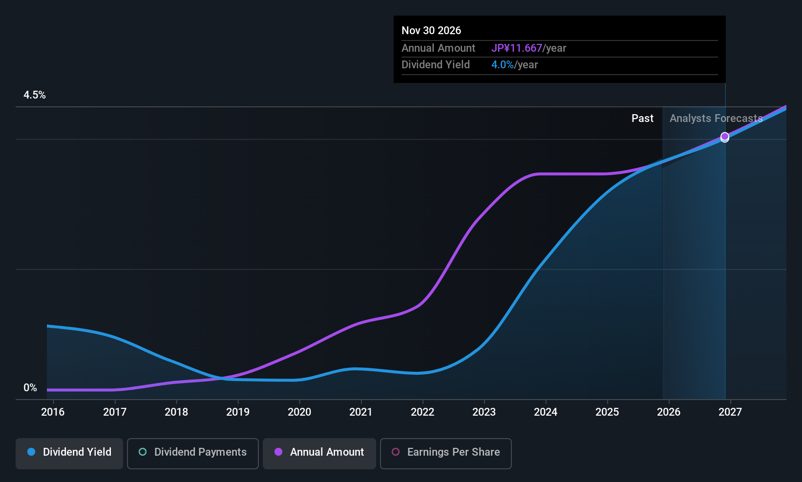This screenshot has height=482, width=802.
Task: Click the teal Dividend Payments legend circle
Action: click(x=143, y=452)
